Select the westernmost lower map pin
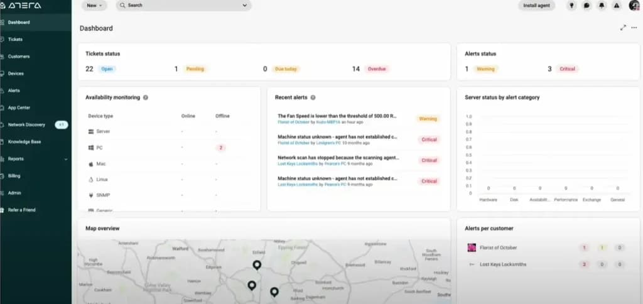This screenshot has width=643, height=304. [252, 285]
